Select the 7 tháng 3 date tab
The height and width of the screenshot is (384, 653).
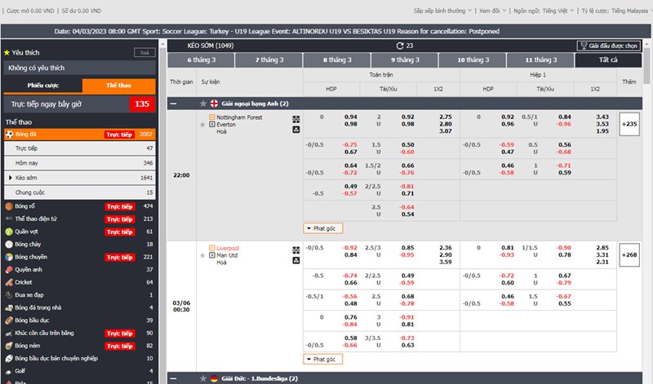pyautogui.click(x=269, y=60)
